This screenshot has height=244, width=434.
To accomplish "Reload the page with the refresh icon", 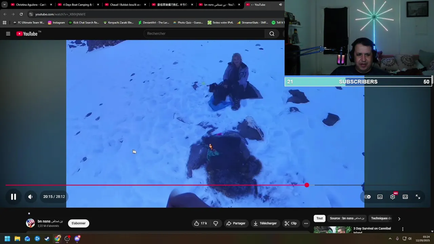I will point(21,14).
